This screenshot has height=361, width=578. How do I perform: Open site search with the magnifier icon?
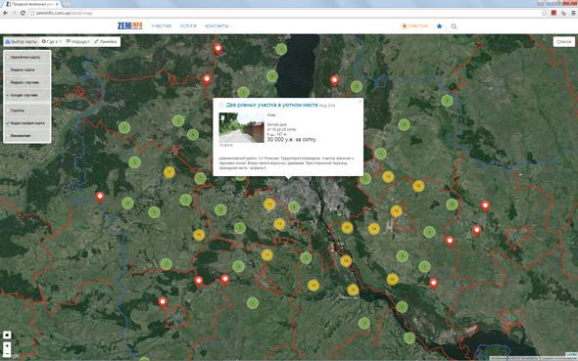coord(454,26)
